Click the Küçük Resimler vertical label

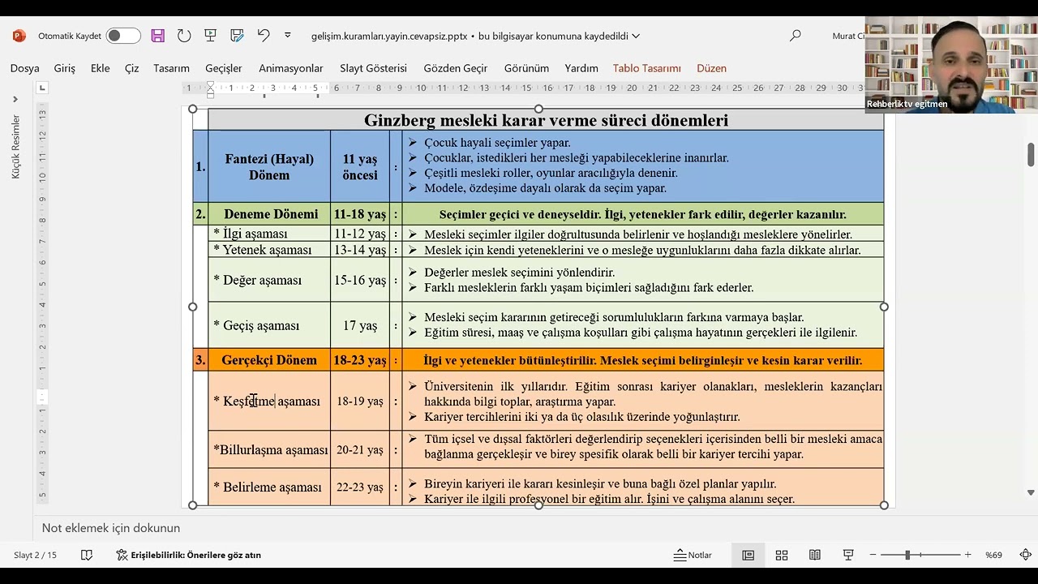point(15,147)
